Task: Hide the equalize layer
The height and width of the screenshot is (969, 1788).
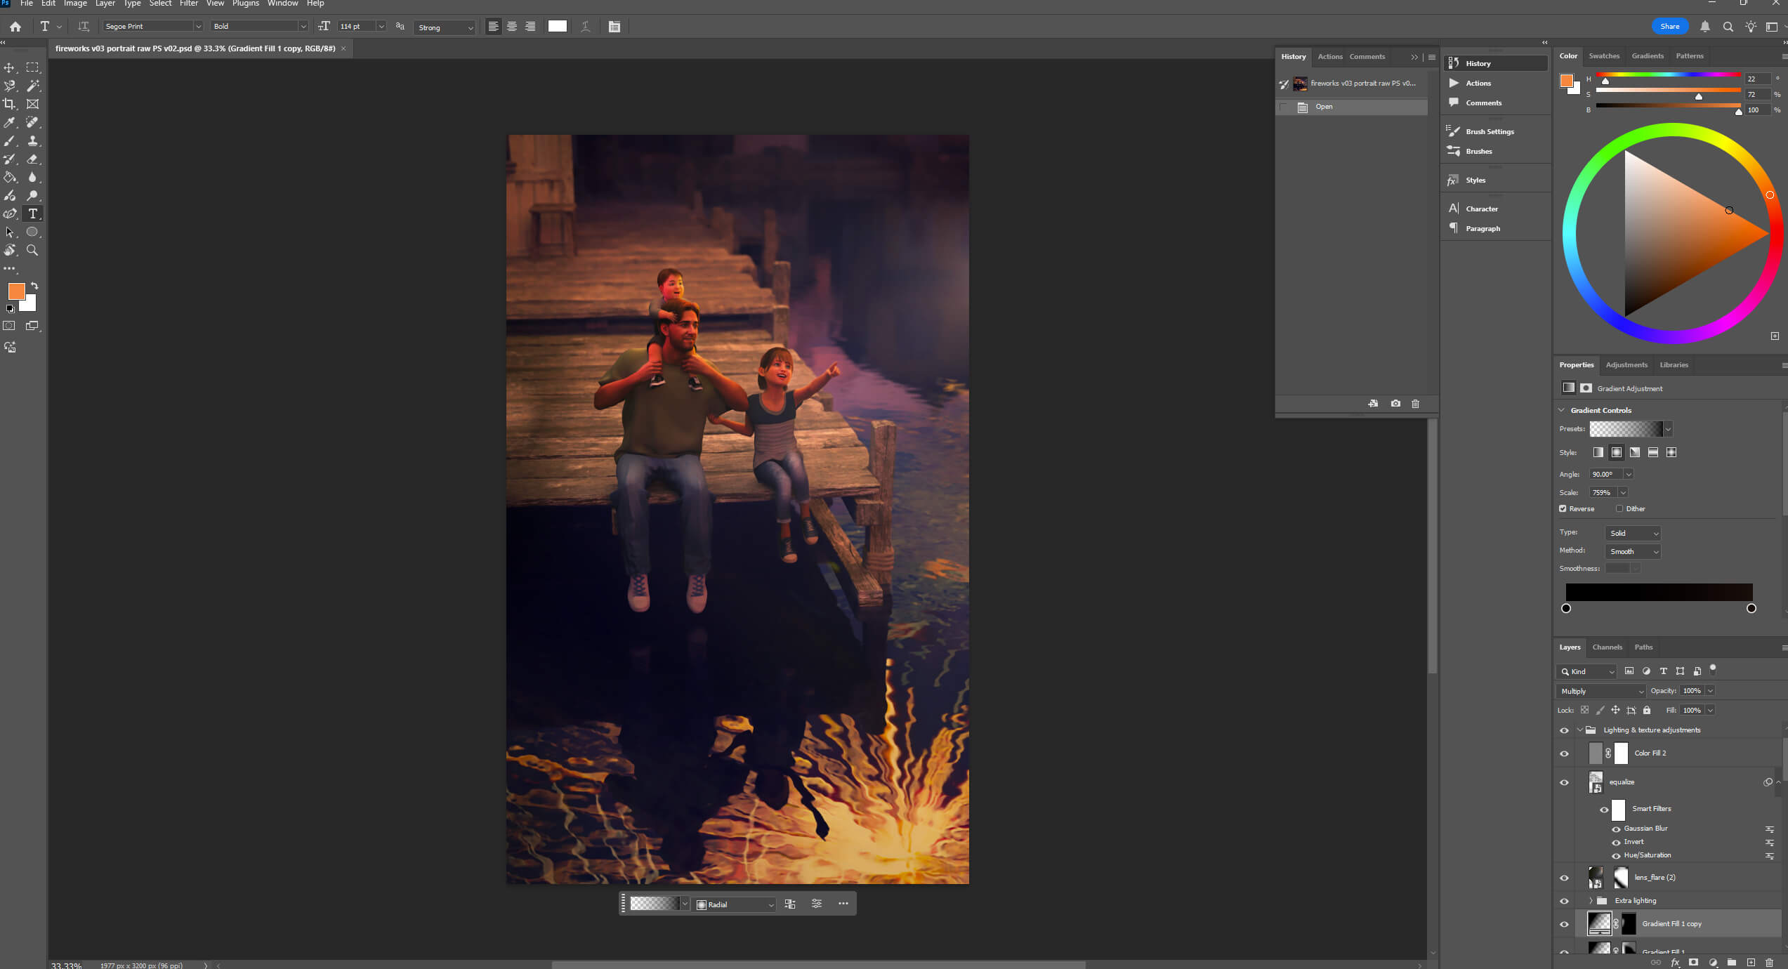Action: (x=1564, y=782)
